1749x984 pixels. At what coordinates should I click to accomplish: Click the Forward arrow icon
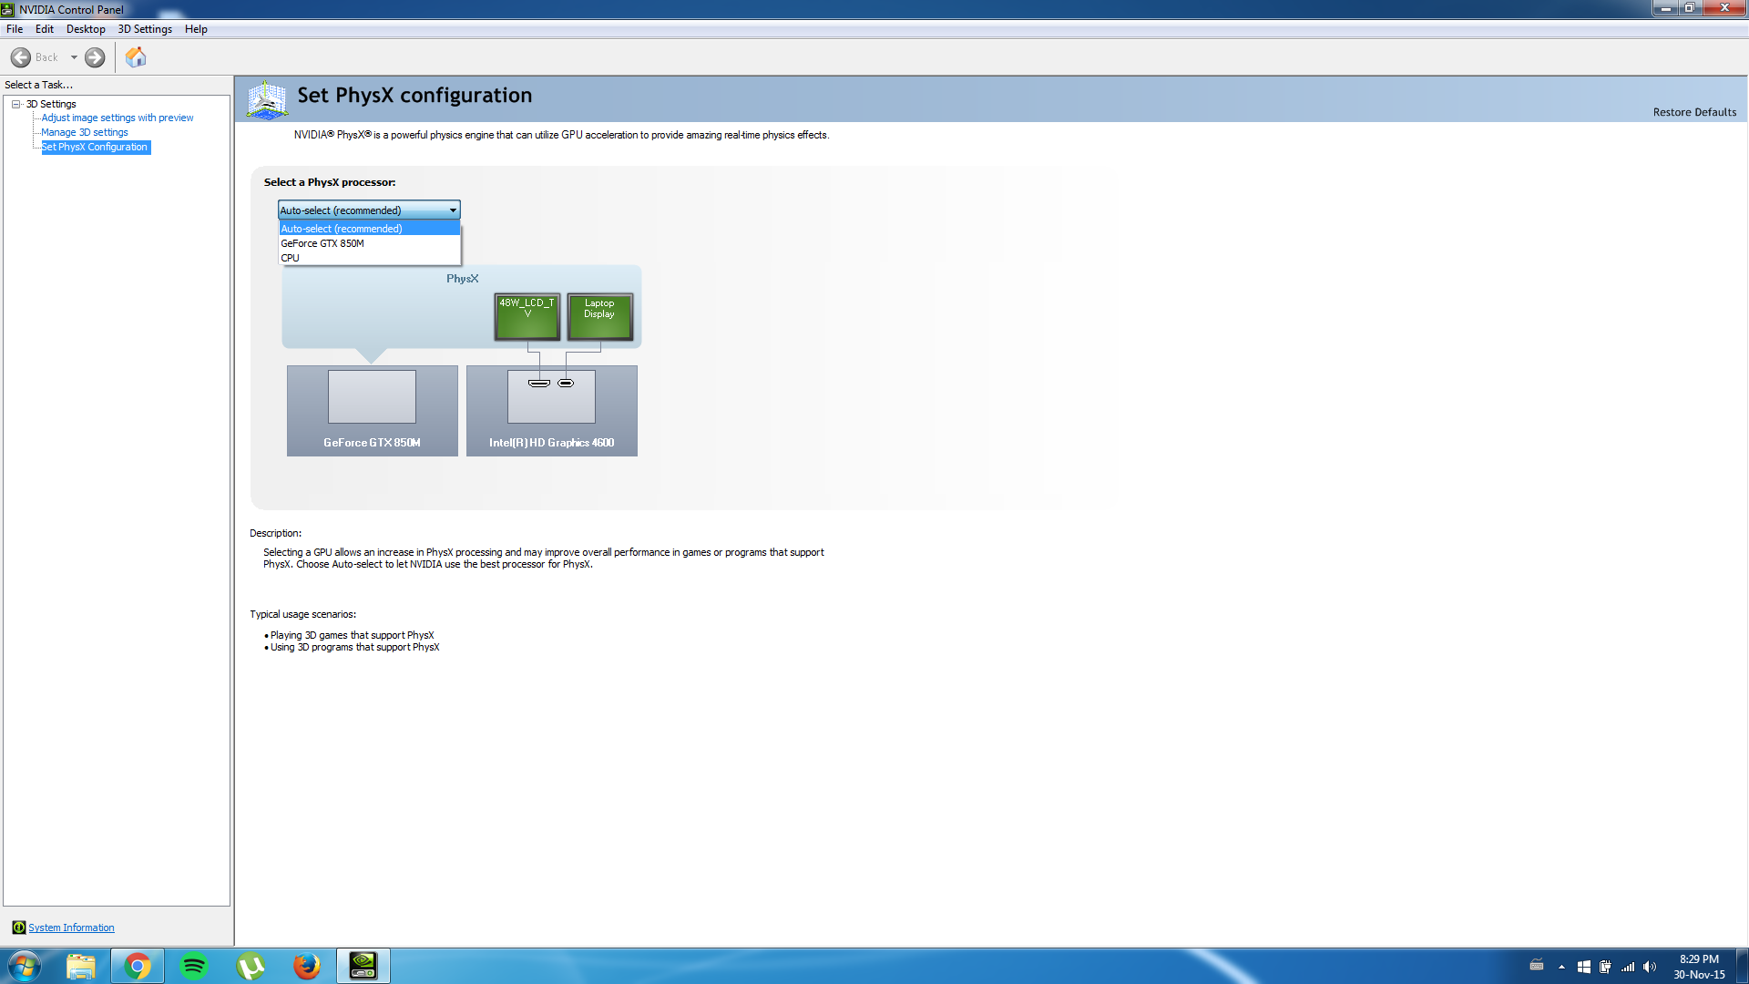(x=95, y=57)
